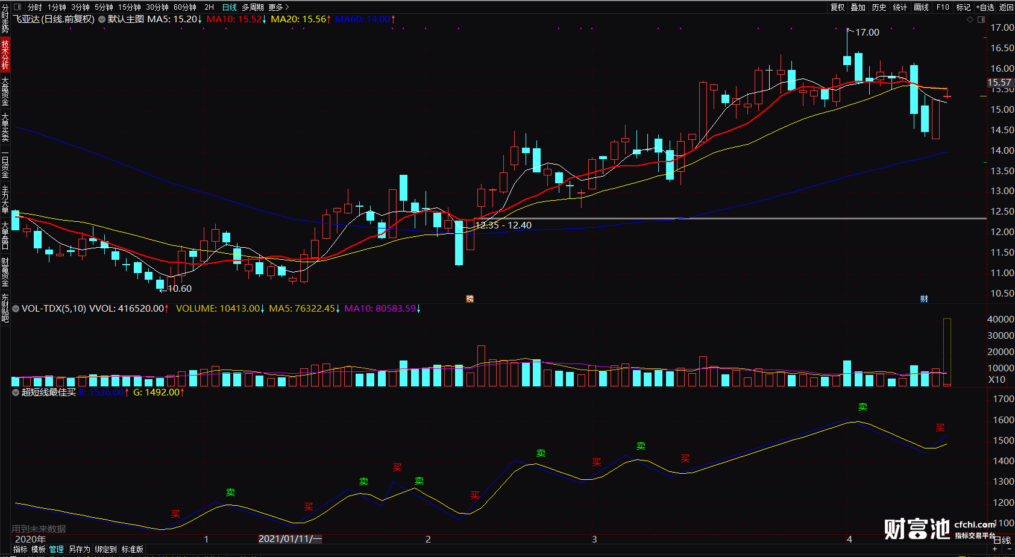The width and height of the screenshot is (1015, 557).
Task: Open the 技术分析 sidebar tab
Action: (5, 55)
